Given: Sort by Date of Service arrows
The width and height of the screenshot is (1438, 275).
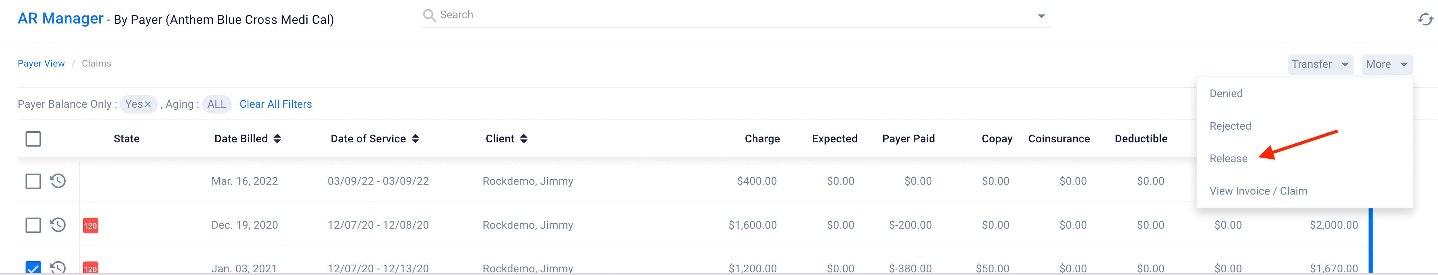Looking at the screenshot, I should click(x=415, y=139).
